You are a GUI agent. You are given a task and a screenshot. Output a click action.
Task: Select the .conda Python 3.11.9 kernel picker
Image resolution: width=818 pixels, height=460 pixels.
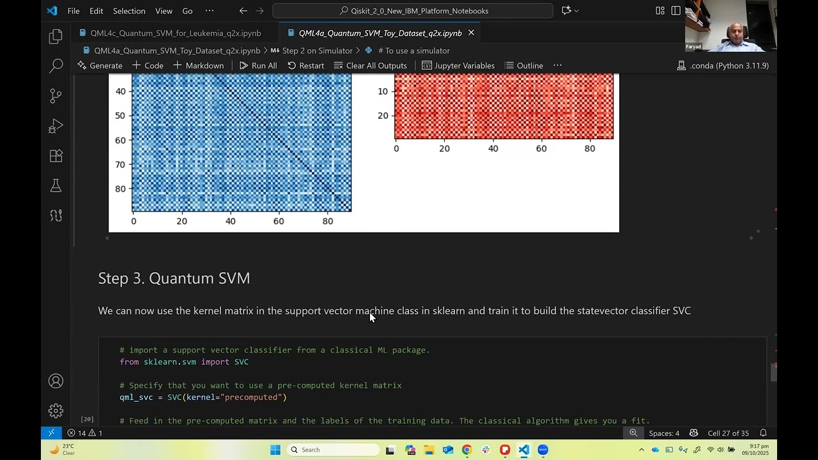pos(723,65)
